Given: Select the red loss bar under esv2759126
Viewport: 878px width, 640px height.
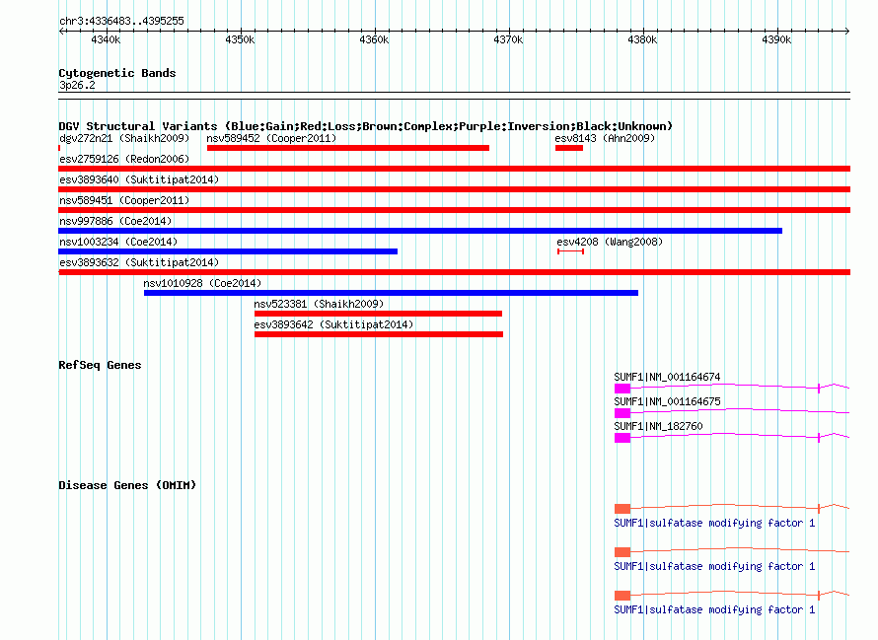Looking at the screenshot, I should point(454,169).
